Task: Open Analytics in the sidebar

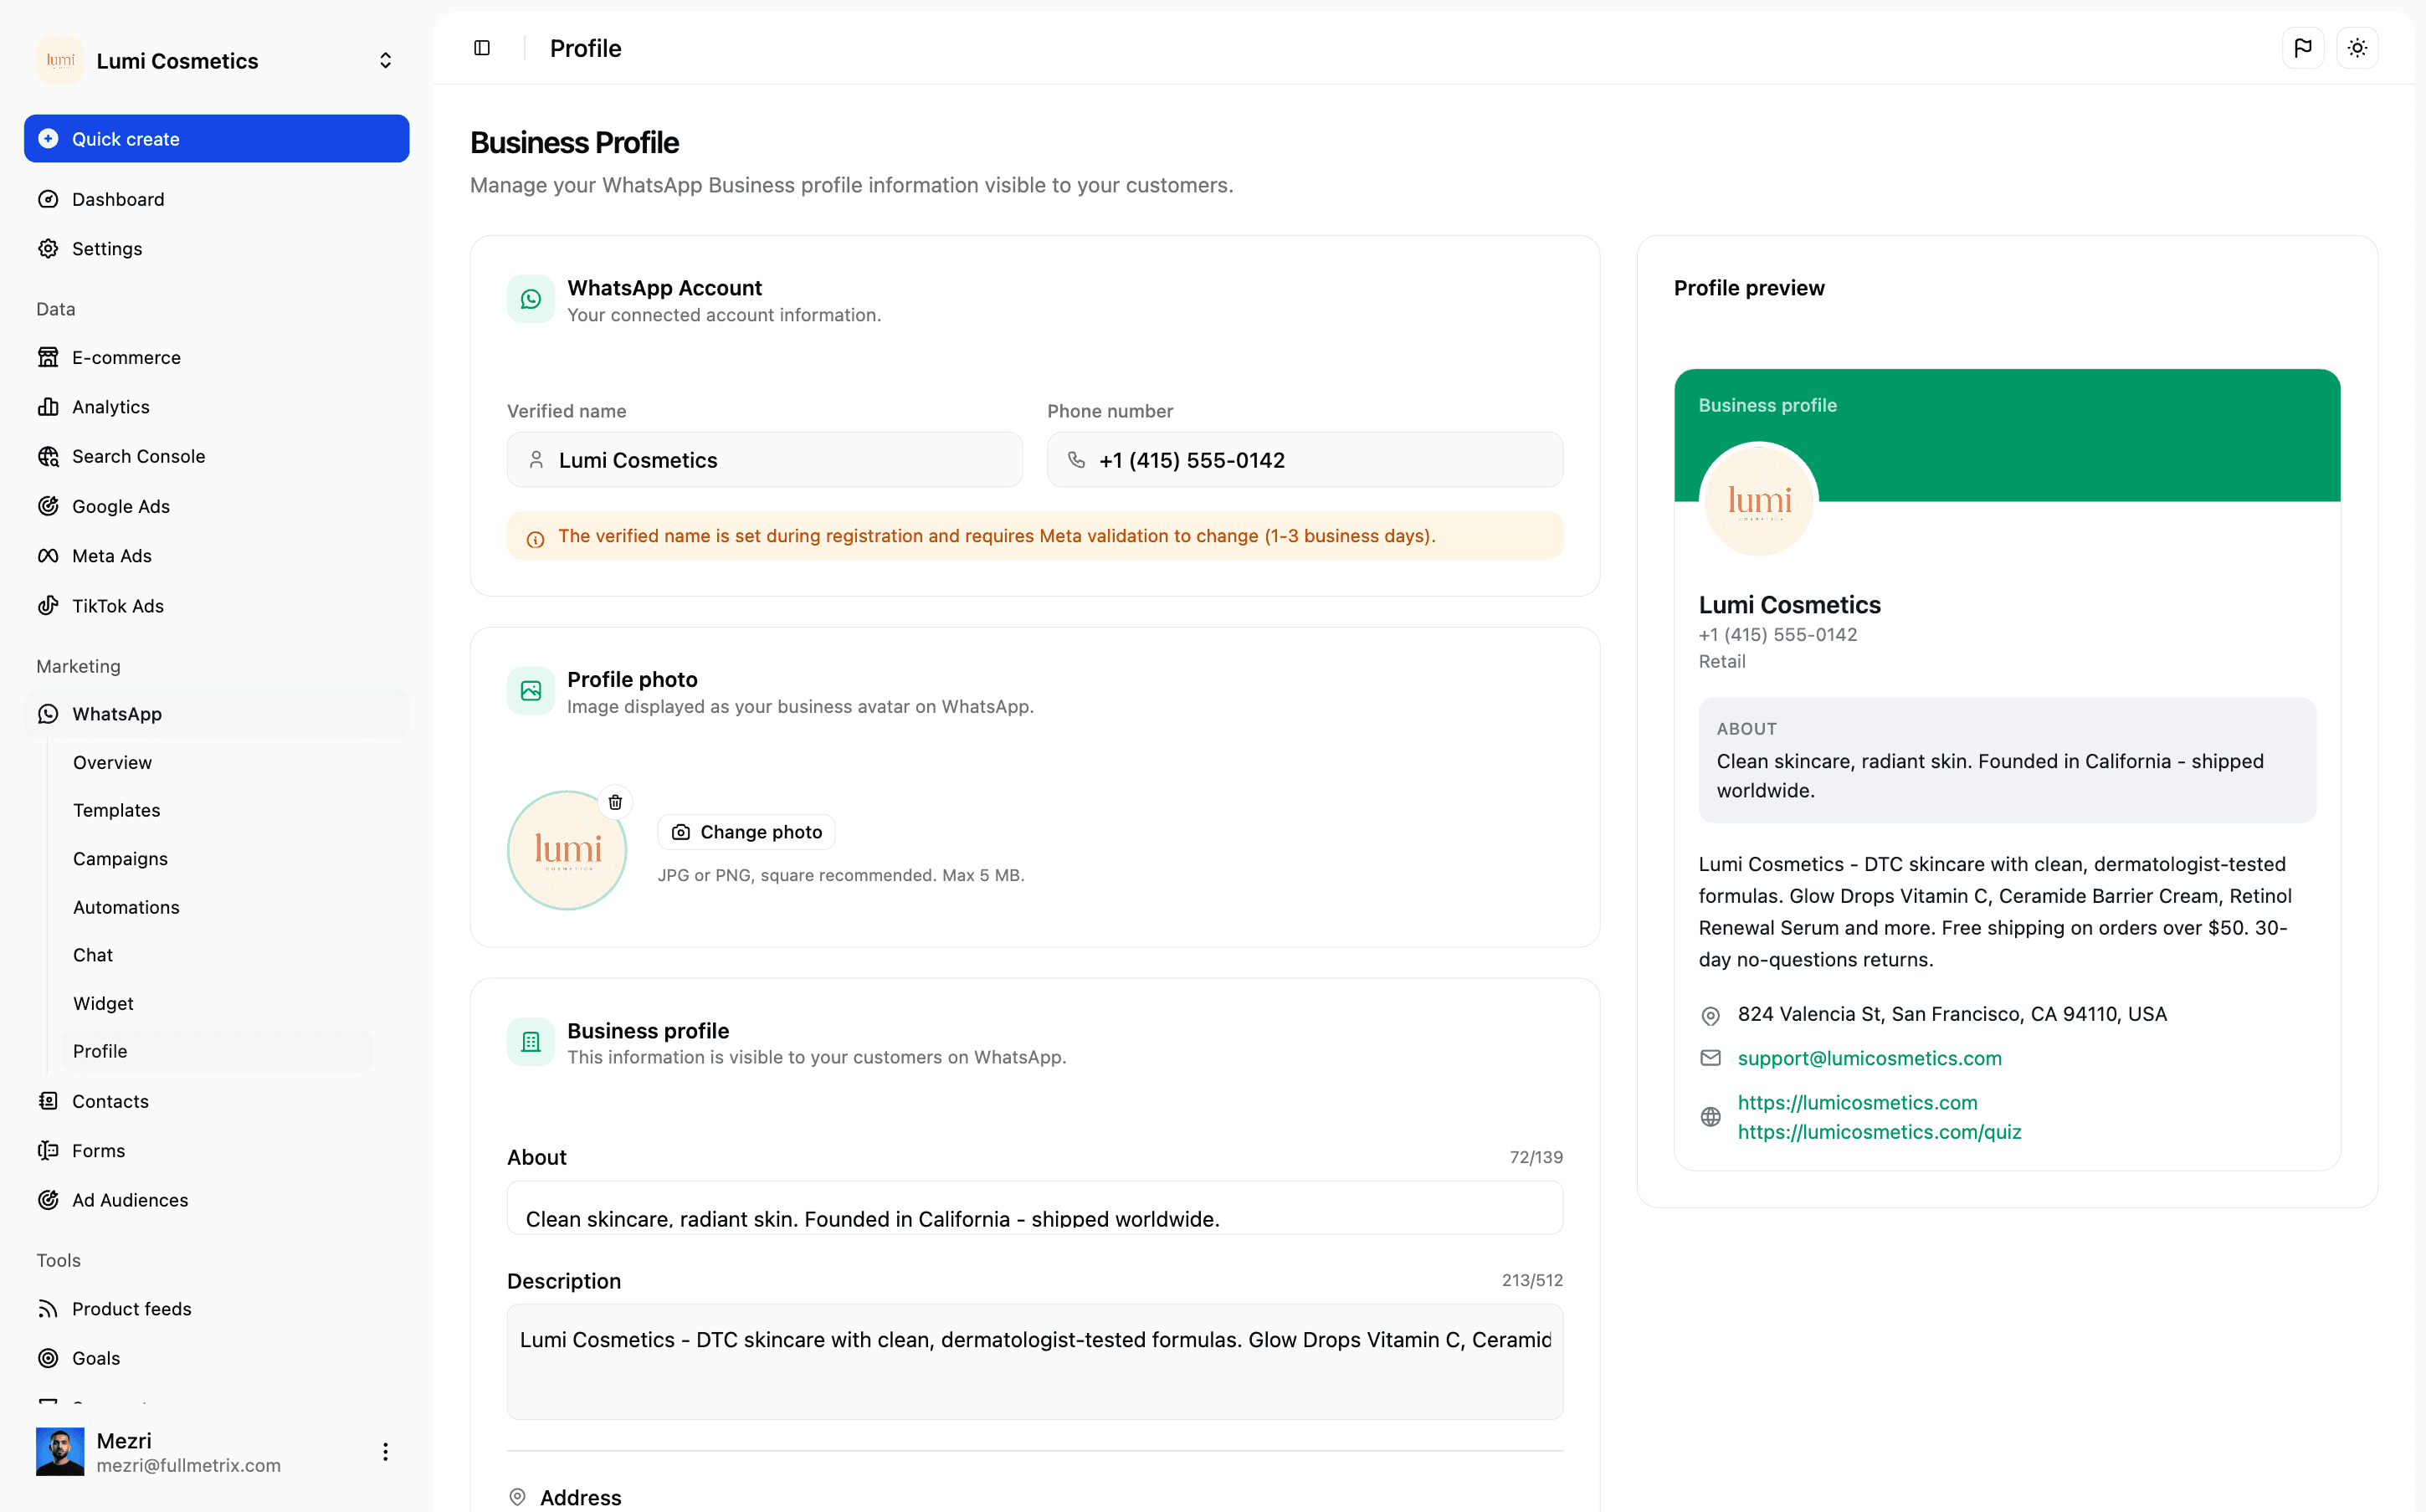Action: click(x=217, y=407)
